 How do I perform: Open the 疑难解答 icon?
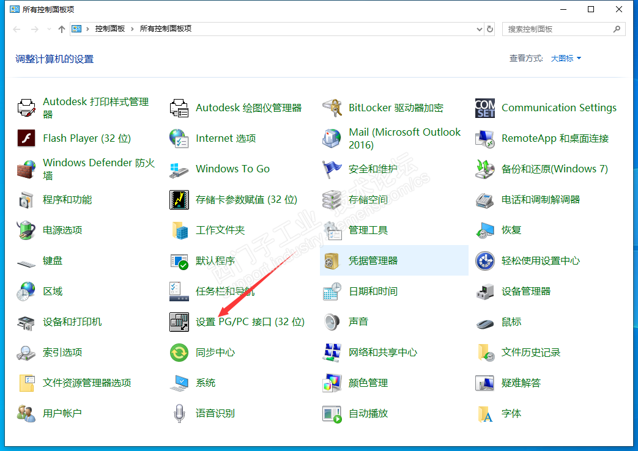pyautogui.click(x=485, y=383)
